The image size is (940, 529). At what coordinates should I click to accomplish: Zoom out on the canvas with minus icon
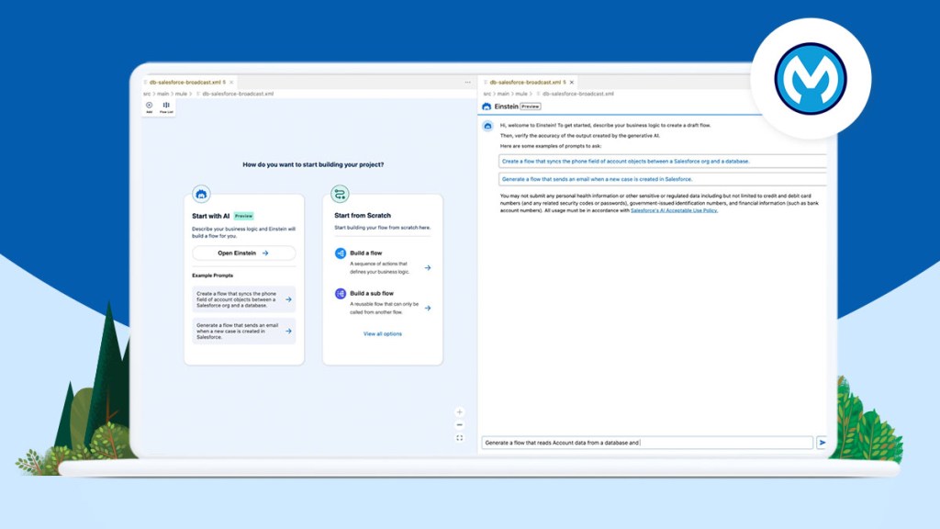pos(460,425)
